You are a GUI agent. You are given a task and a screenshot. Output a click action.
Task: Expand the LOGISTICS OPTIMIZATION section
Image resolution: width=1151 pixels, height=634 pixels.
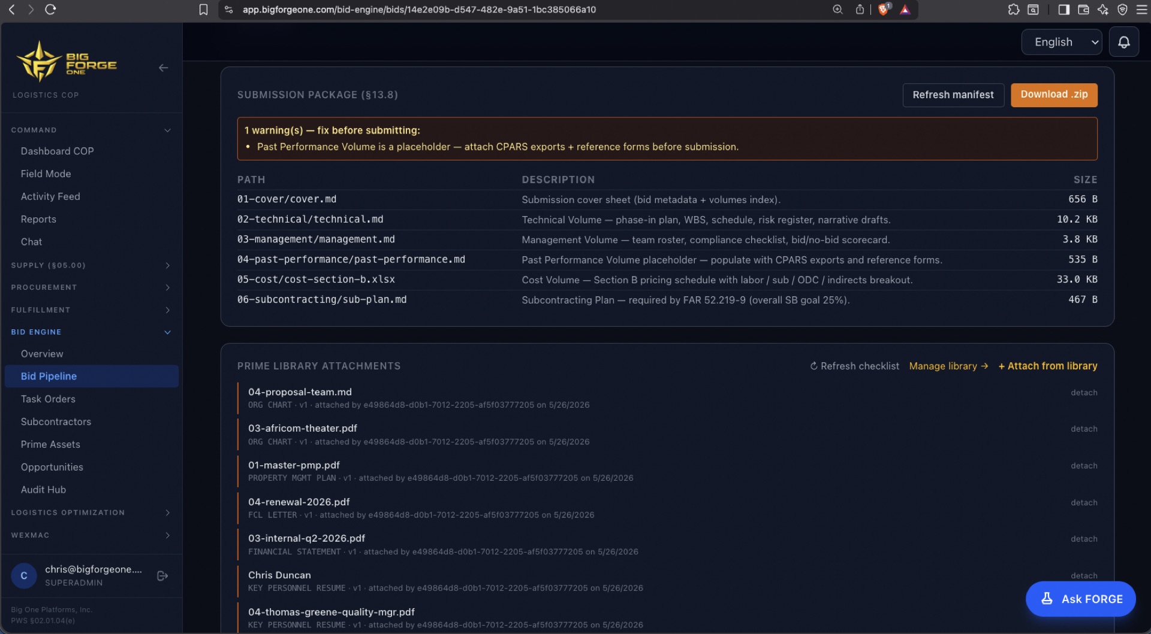pyautogui.click(x=91, y=512)
